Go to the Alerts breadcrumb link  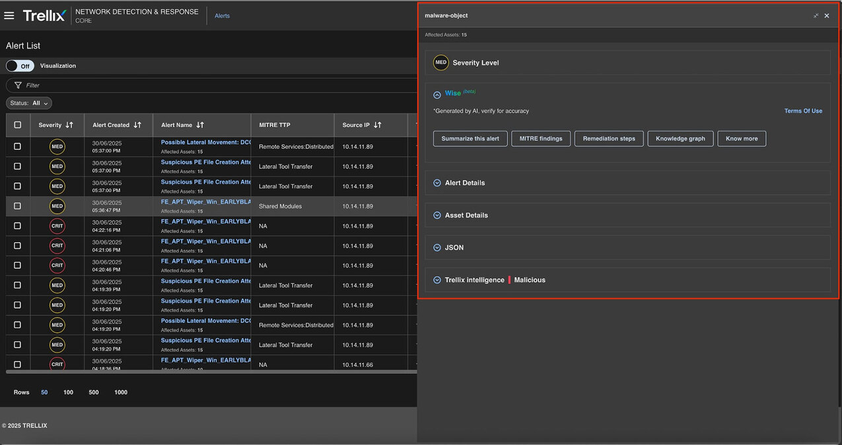[x=223, y=16]
